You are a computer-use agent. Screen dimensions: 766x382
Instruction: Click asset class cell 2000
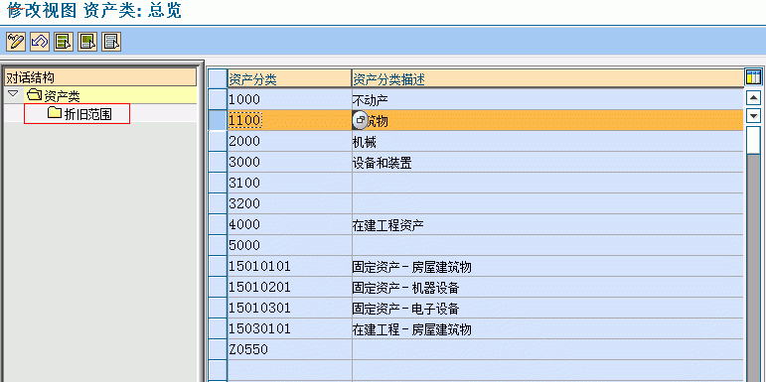[289, 142]
